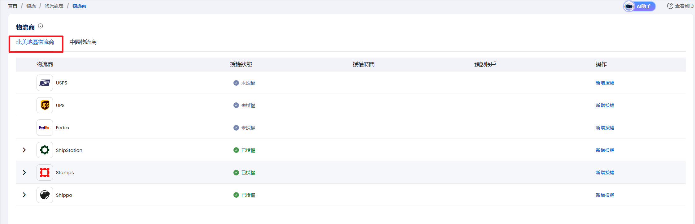Click the ShipStation carrier name
The width and height of the screenshot is (695, 224).
(x=69, y=150)
